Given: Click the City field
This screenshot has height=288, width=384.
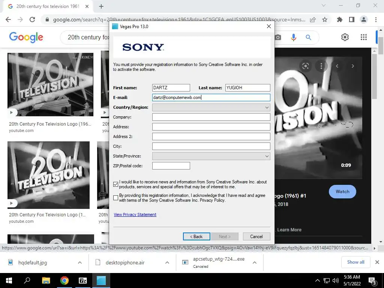Looking at the screenshot, I should click(x=211, y=146).
